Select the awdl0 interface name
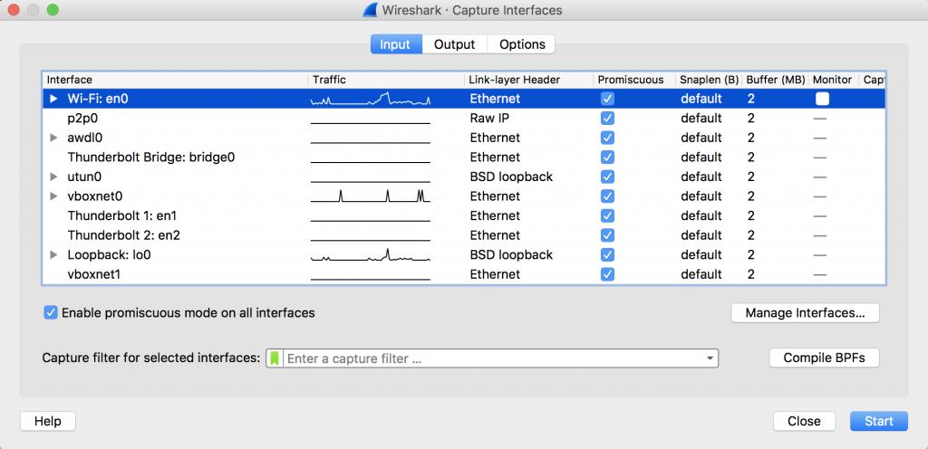 (85, 138)
